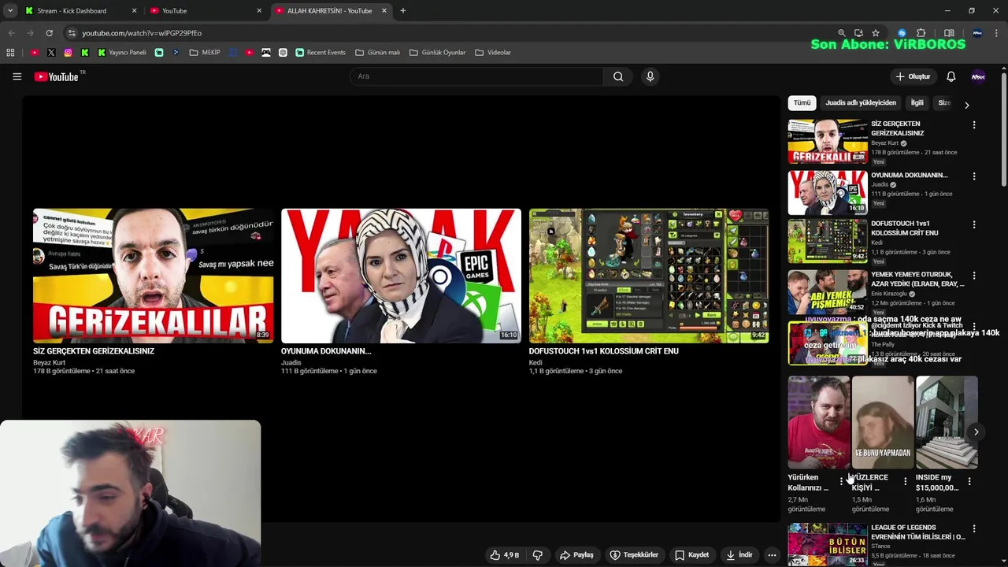This screenshot has width=1008, height=567.
Task: Reload the page in Chrome
Action: click(49, 33)
